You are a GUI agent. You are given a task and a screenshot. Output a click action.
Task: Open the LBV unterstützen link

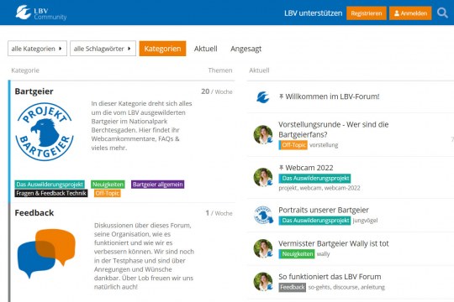313,13
